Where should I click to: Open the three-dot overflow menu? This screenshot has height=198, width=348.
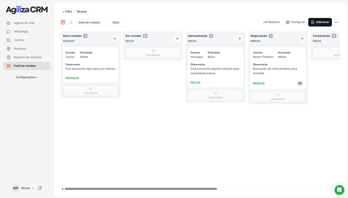coord(337,22)
